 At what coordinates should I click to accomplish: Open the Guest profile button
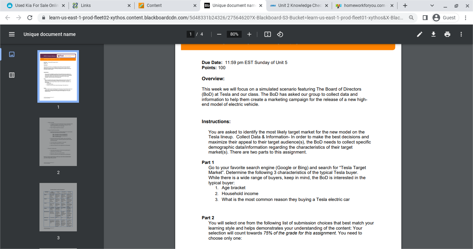(x=445, y=18)
